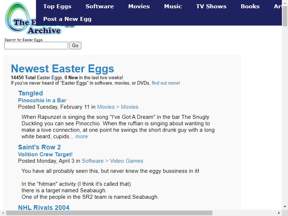
Task: Click the horizontal scrollbar left arrow
Action: tap(3, 213)
